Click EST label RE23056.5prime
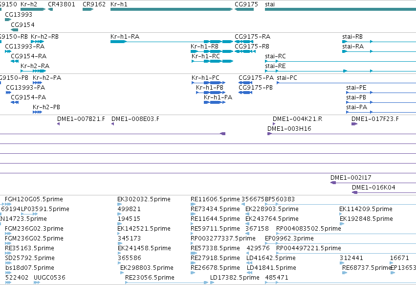The height and width of the screenshot is (285, 416). [x=150, y=278]
